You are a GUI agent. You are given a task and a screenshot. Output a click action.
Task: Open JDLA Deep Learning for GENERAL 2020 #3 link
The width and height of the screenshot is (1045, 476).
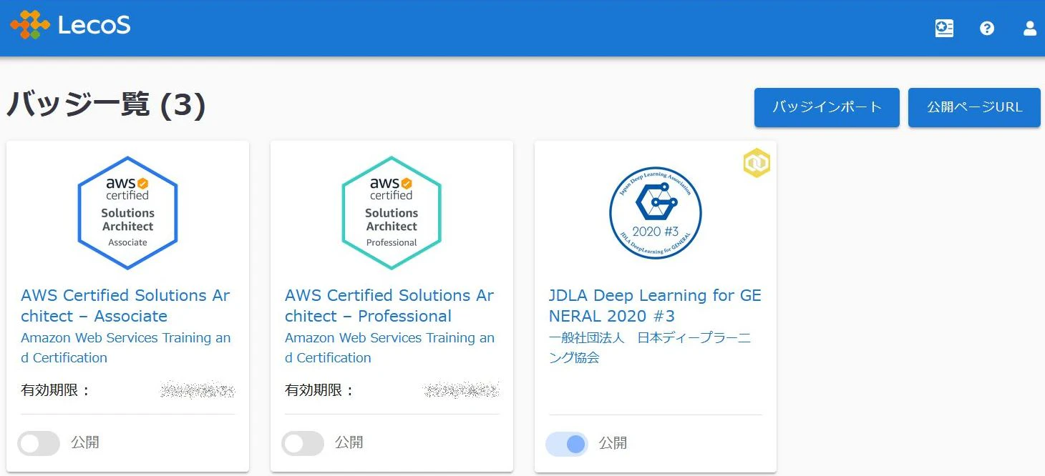pyautogui.click(x=655, y=306)
